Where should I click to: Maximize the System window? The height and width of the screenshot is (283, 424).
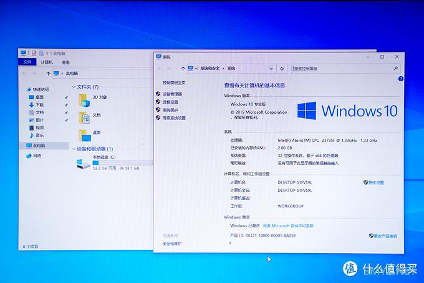pyautogui.click(x=382, y=57)
